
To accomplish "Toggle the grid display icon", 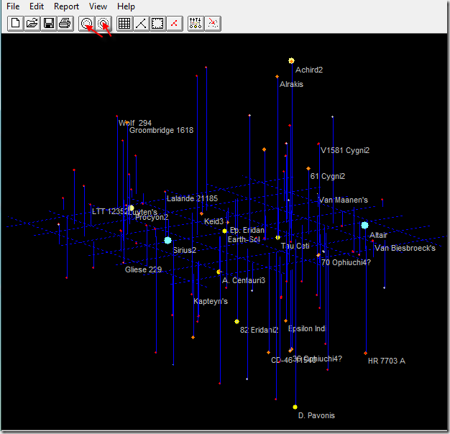I will coord(124,24).
